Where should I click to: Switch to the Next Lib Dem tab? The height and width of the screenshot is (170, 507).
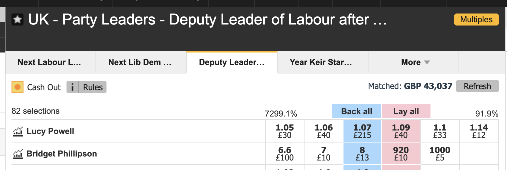point(140,62)
